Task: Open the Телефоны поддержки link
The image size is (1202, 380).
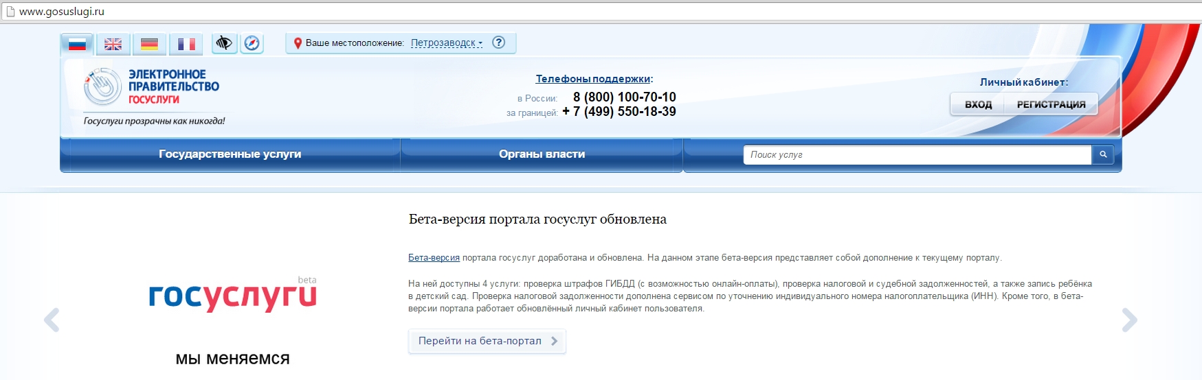Action: [592, 79]
